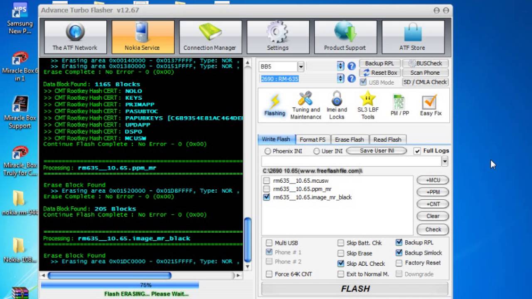The height and width of the screenshot is (299, 532).
Task: Switch to the Write Flash tab
Action: [276, 140]
